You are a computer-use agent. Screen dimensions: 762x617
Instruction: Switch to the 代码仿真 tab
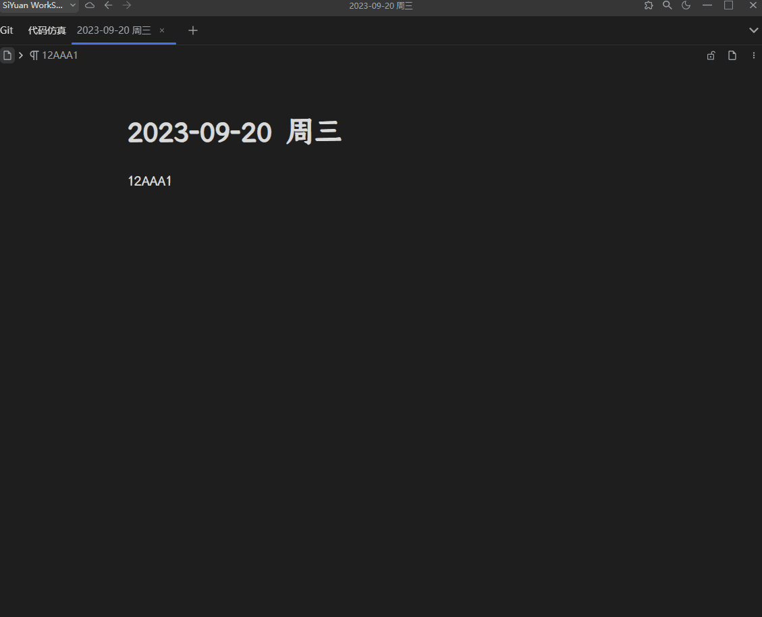[x=47, y=30]
